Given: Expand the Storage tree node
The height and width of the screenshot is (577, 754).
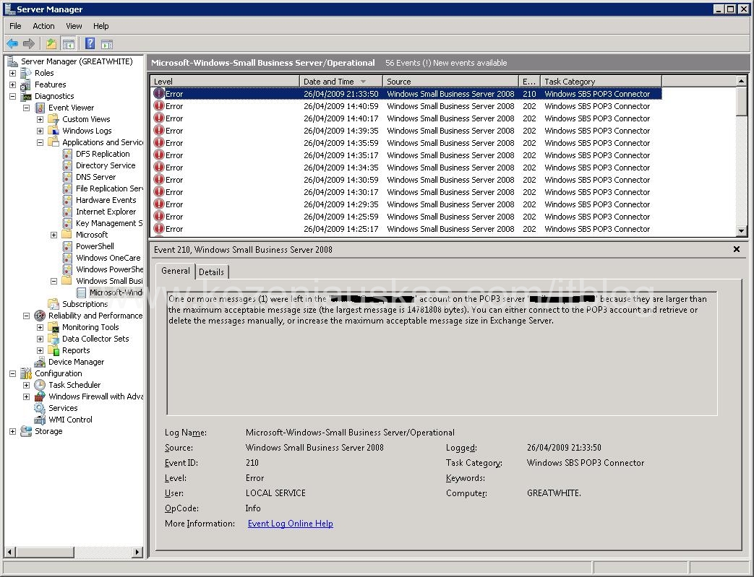Looking at the screenshot, I should 13,431.
